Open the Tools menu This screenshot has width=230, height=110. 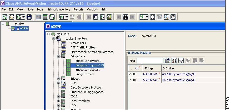pos(40,9)
